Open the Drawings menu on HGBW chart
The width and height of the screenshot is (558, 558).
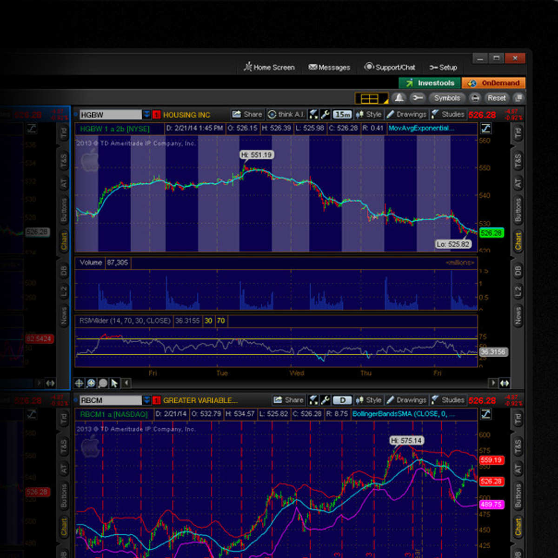406,114
